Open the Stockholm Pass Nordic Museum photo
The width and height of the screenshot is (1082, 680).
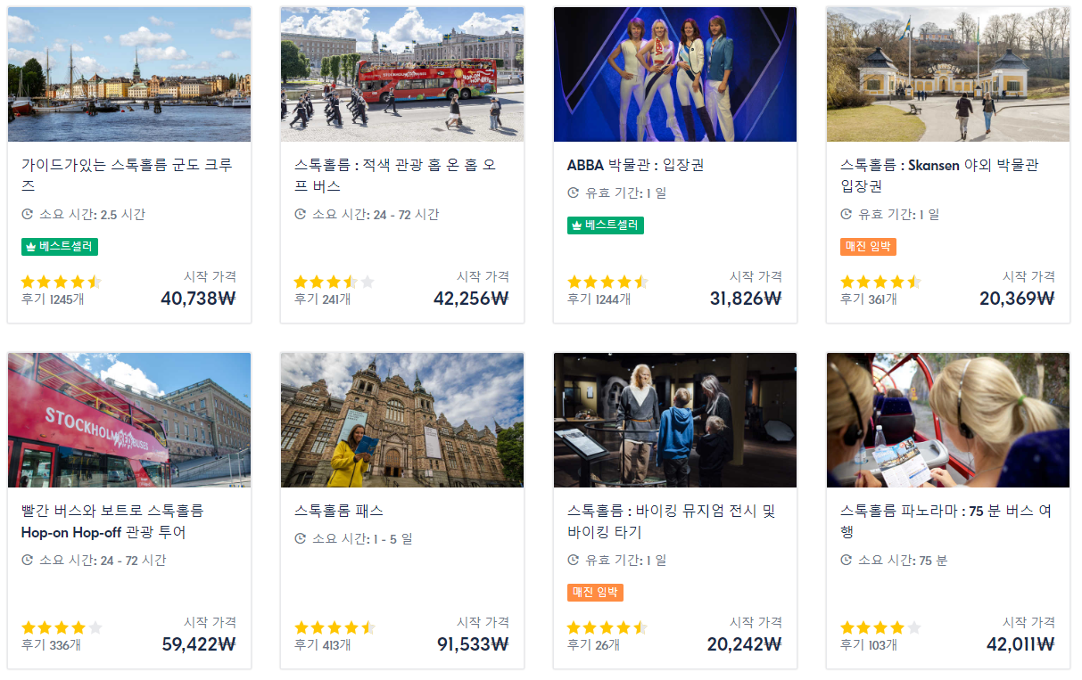click(402, 420)
